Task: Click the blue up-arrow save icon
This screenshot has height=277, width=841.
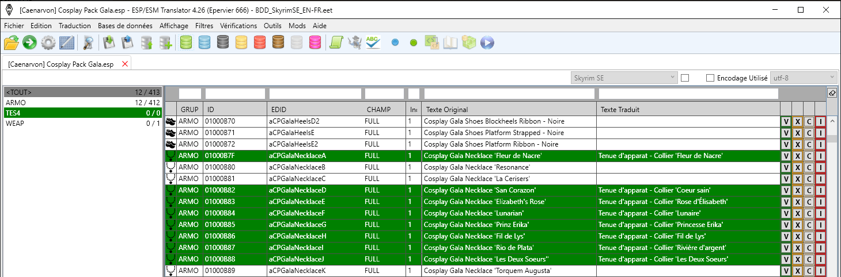Action: pyautogui.click(x=128, y=42)
